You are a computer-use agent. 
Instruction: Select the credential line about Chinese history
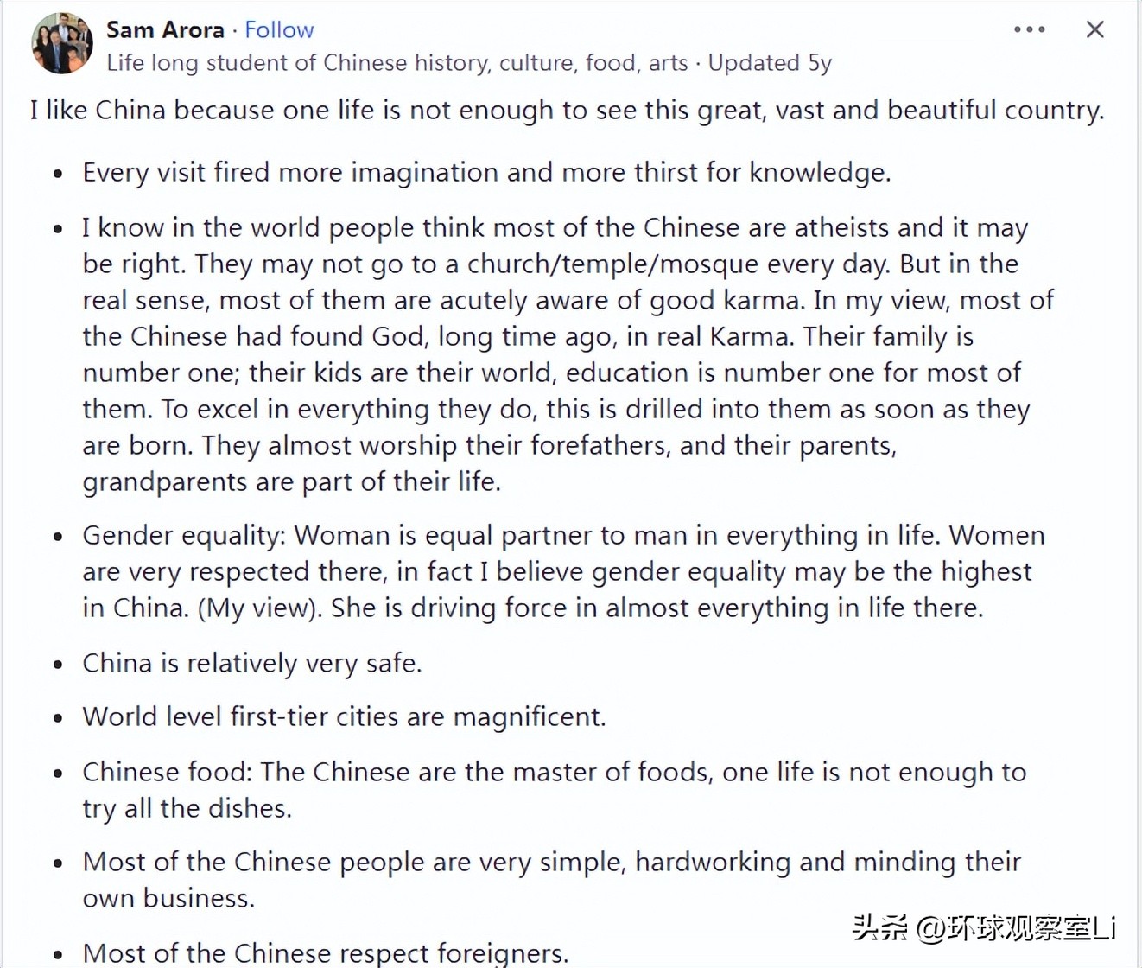coord(397,62)
